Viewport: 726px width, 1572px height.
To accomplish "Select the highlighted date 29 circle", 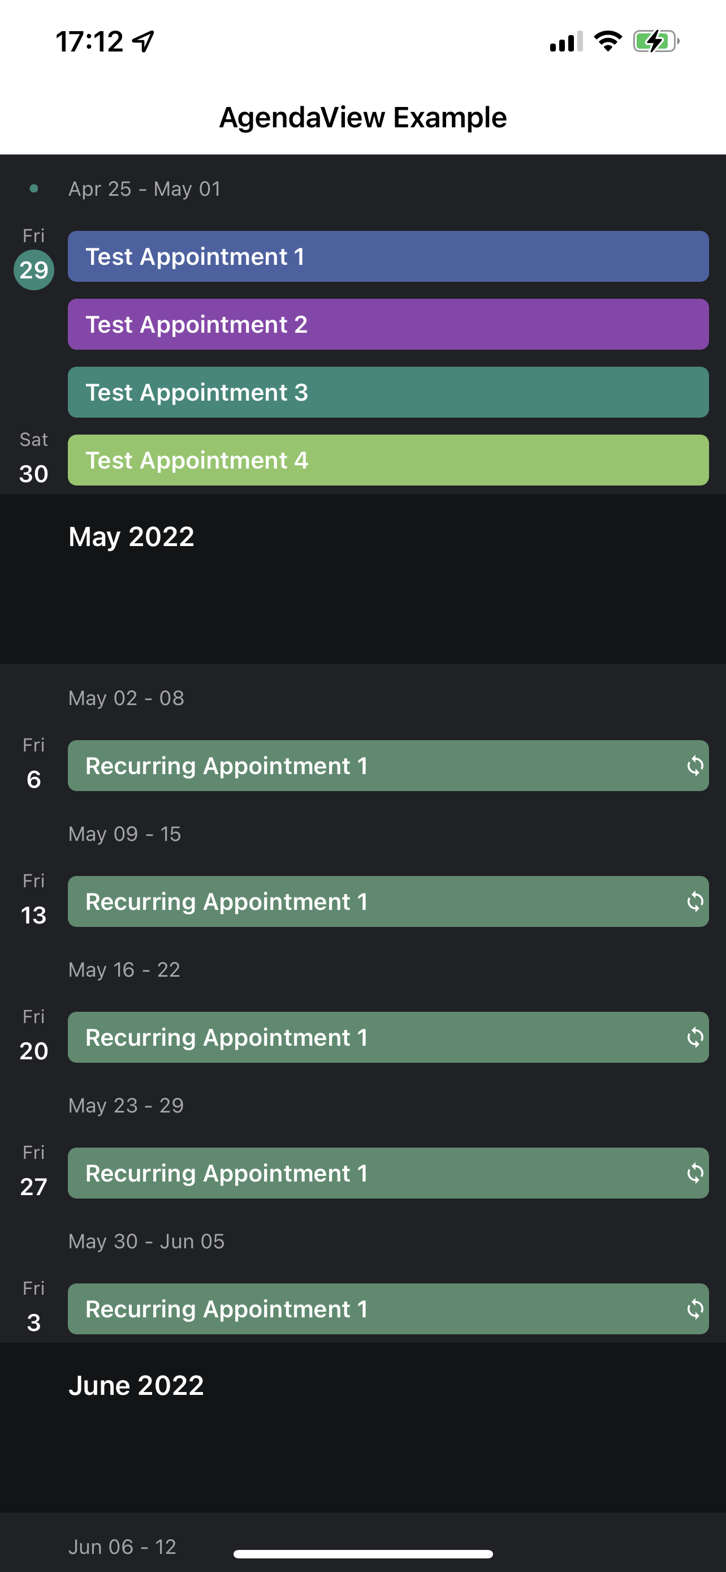I will pos(34,270).
